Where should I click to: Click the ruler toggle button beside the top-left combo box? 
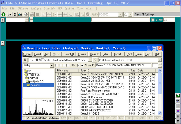pos(3,20)
